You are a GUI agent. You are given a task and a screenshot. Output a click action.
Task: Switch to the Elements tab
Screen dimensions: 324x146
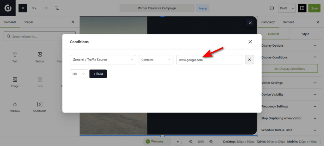tap(10, 22)
